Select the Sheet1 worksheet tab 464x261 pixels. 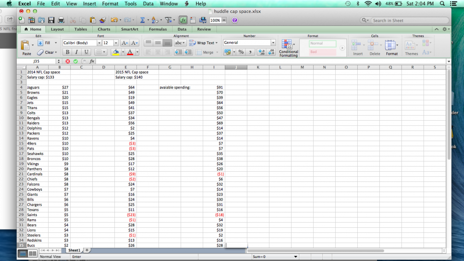[x=74, y=250]
